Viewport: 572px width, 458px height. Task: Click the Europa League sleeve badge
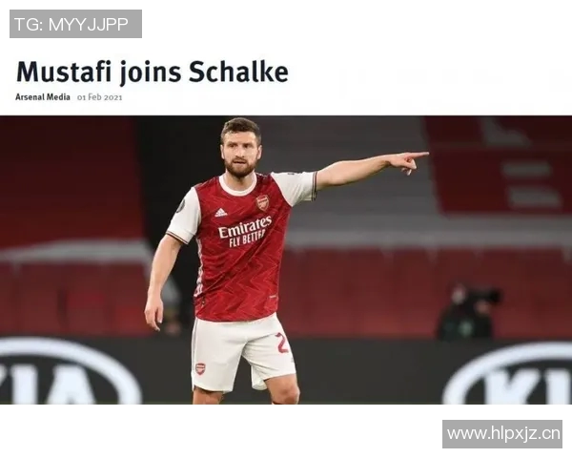(x=181, y=206)
